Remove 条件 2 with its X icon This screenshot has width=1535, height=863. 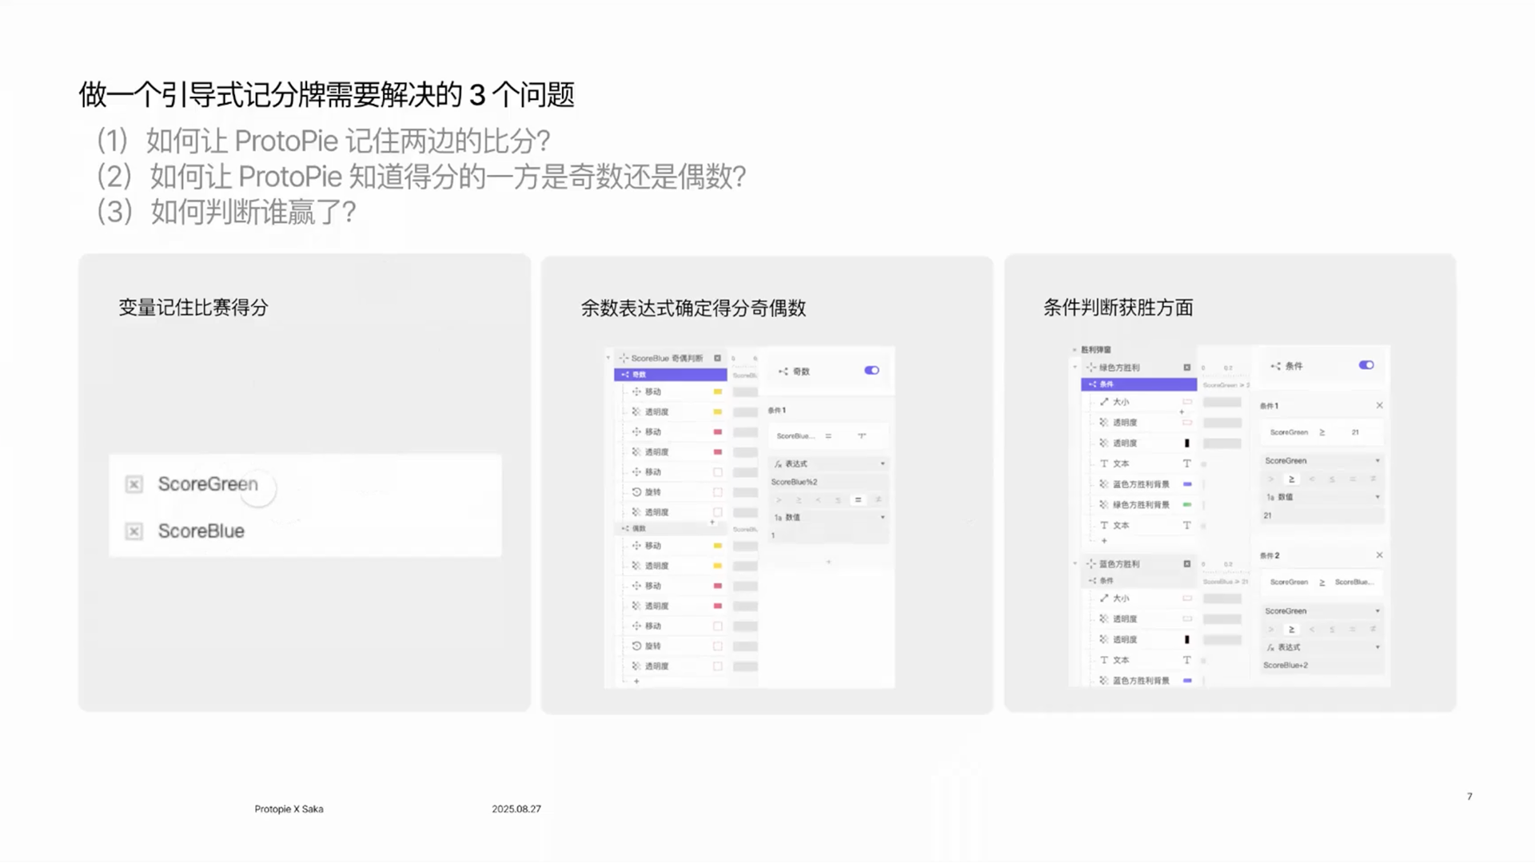click(x=1379, y=555)
